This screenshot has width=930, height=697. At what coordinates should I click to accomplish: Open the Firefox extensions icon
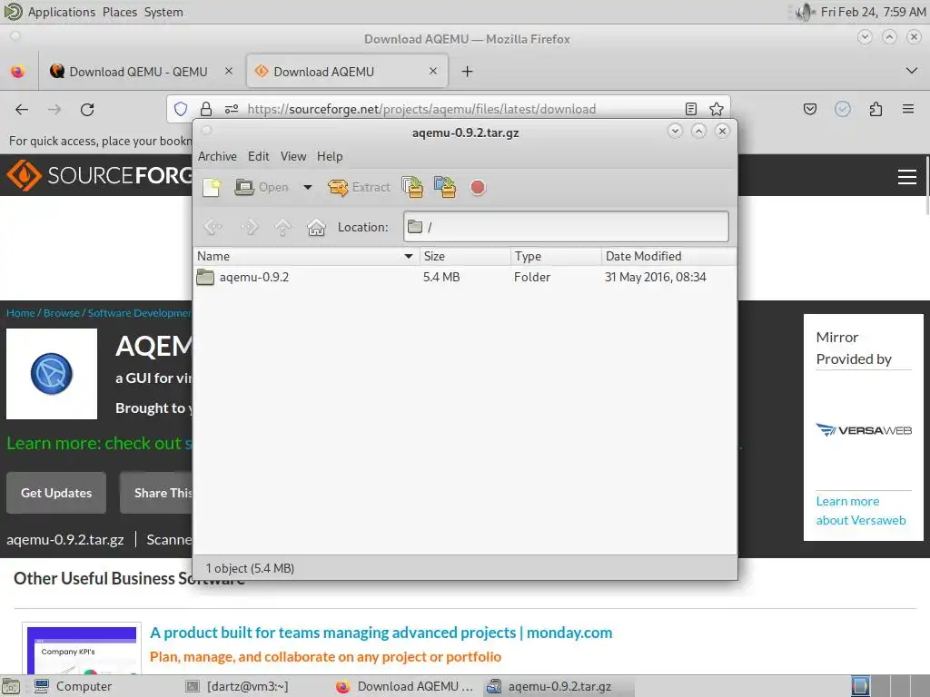coord(876,109)
